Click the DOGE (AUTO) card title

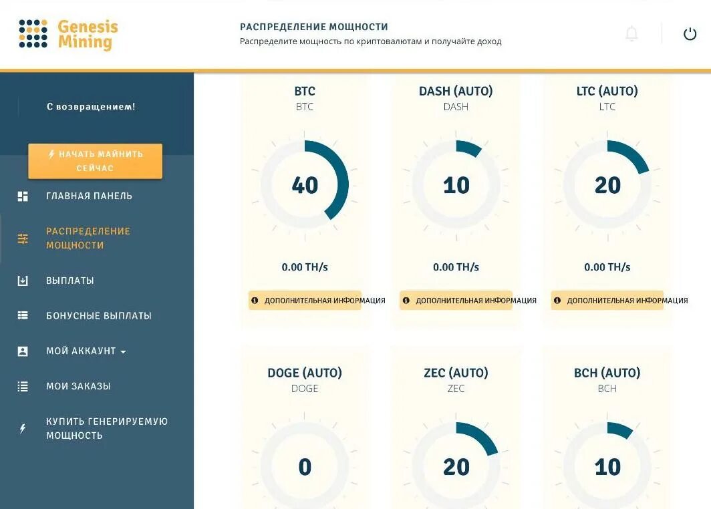[x=305, y=373]
